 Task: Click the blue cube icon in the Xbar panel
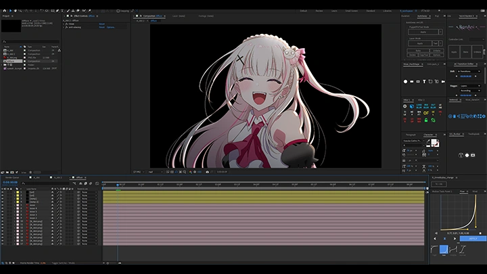point(411,106)
